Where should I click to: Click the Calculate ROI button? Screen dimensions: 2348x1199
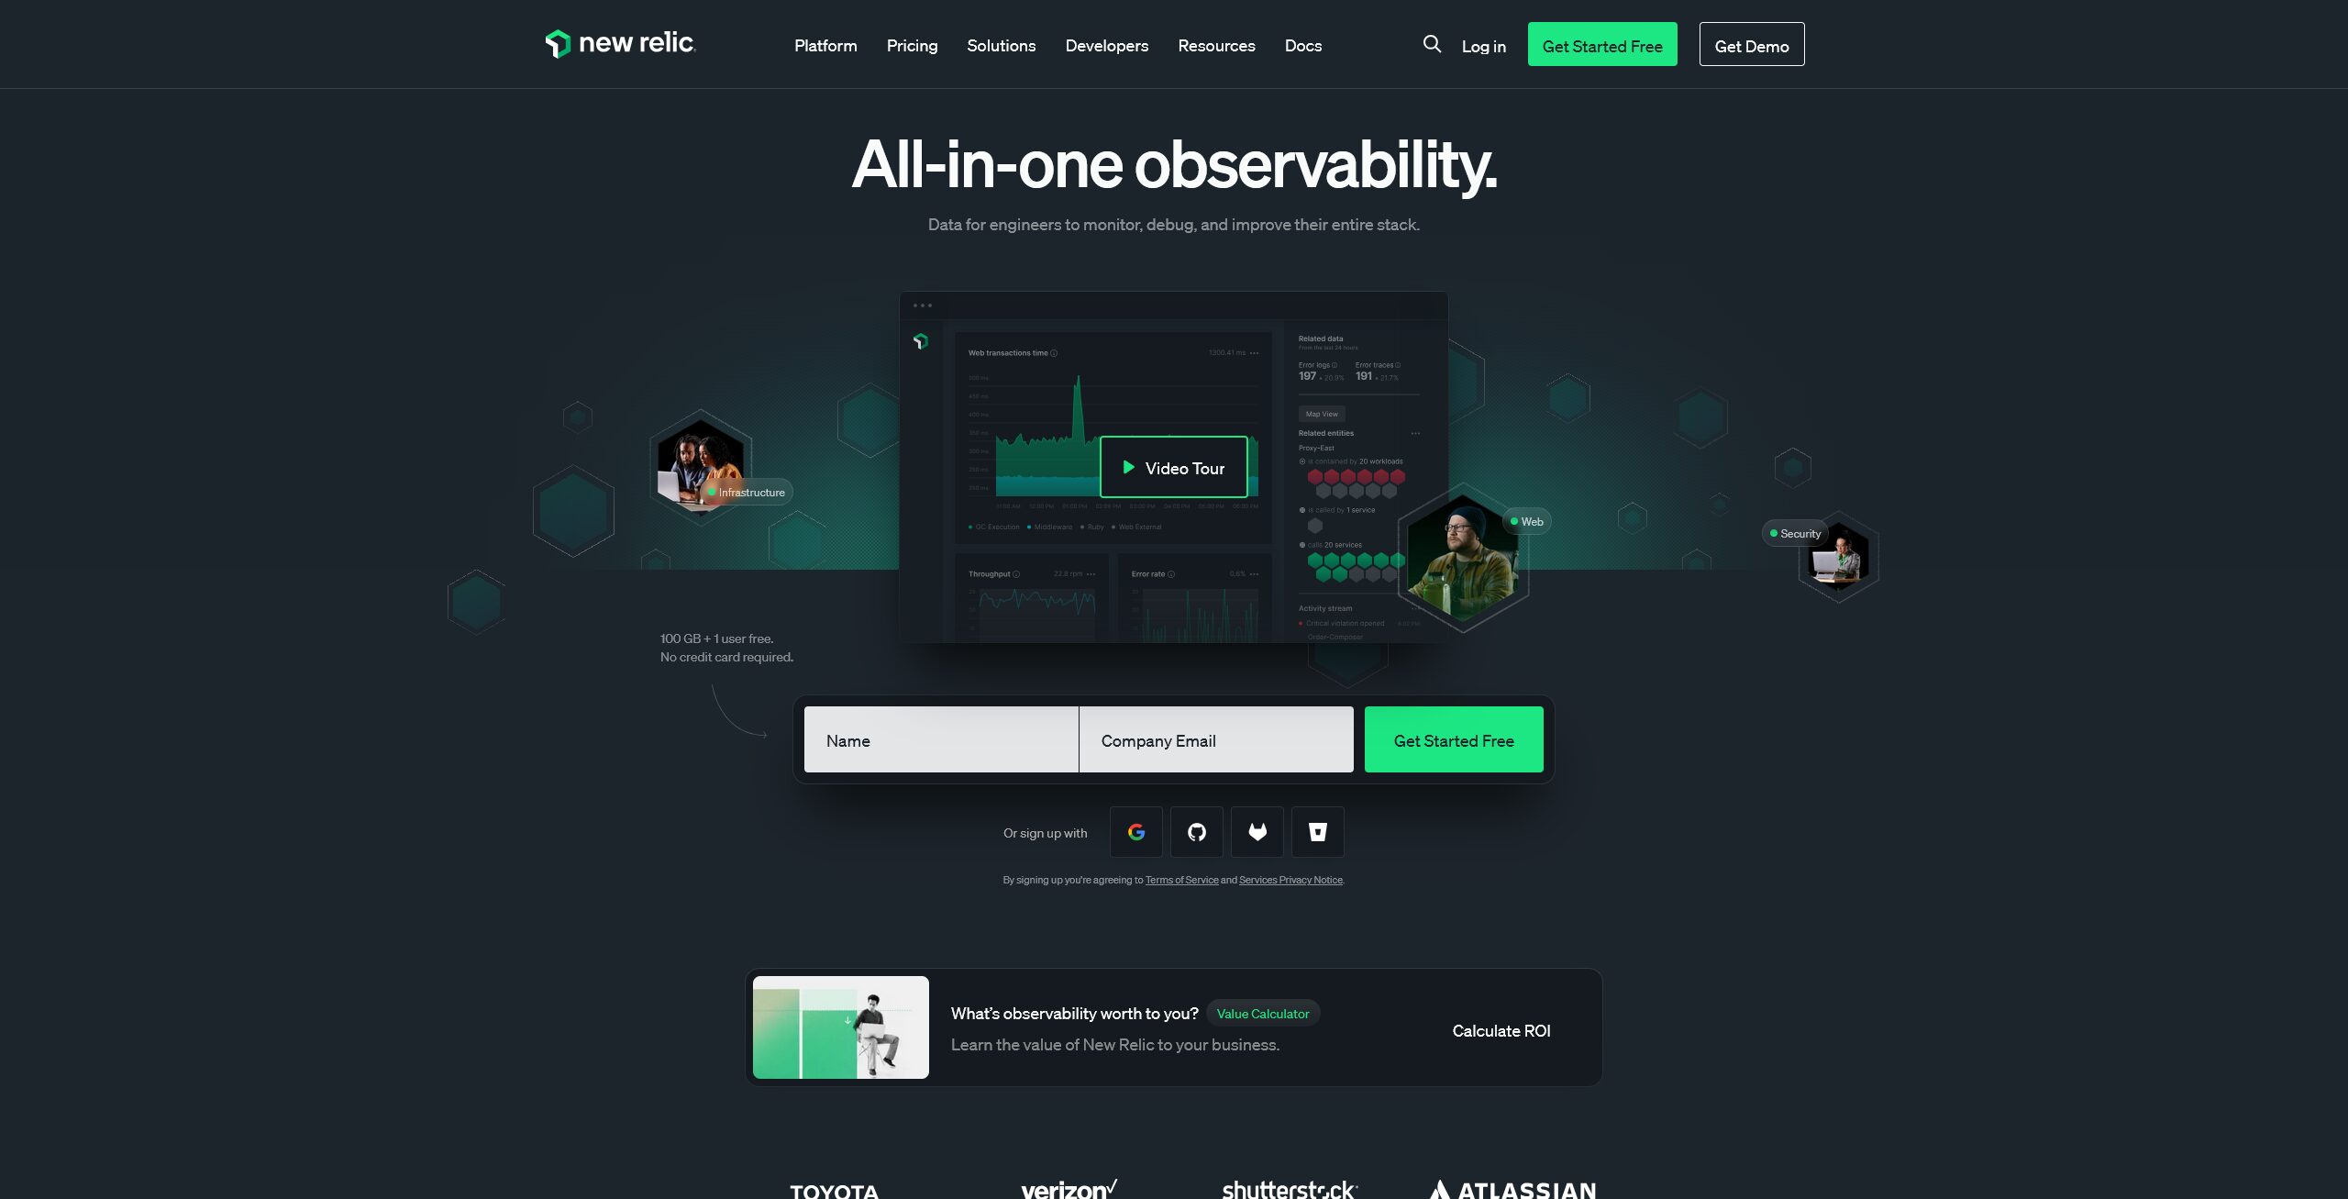tap(1501, 1027)
